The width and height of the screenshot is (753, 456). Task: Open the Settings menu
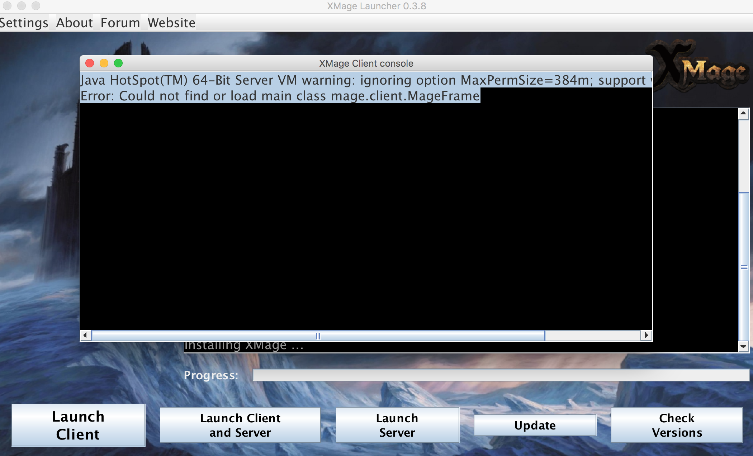coord(24,23)
